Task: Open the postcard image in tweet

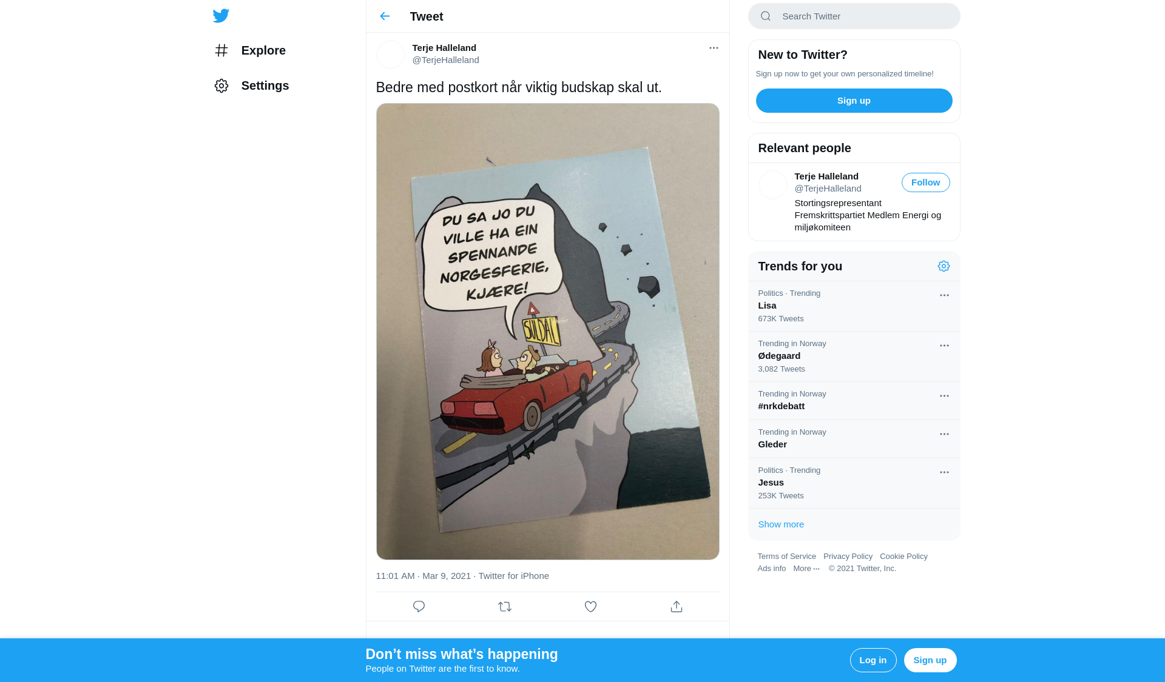Action: click(x=547, y=332)
